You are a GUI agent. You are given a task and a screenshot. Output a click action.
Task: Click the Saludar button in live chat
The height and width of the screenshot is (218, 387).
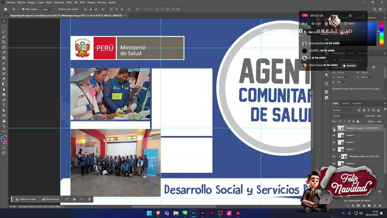349,65
